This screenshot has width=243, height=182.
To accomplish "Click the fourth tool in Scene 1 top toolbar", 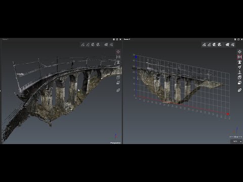I will pos(98,44).
